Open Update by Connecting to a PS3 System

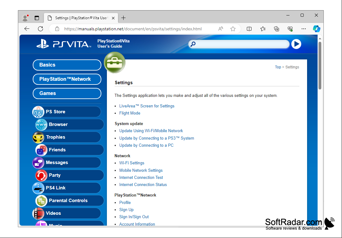pos(157,138)
